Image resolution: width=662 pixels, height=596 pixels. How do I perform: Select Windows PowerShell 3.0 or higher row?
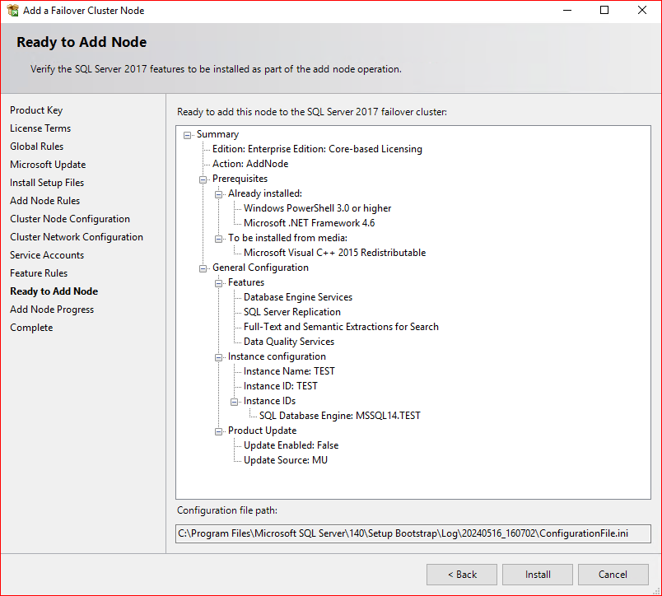pyautogui.click(x=318, y=208)
